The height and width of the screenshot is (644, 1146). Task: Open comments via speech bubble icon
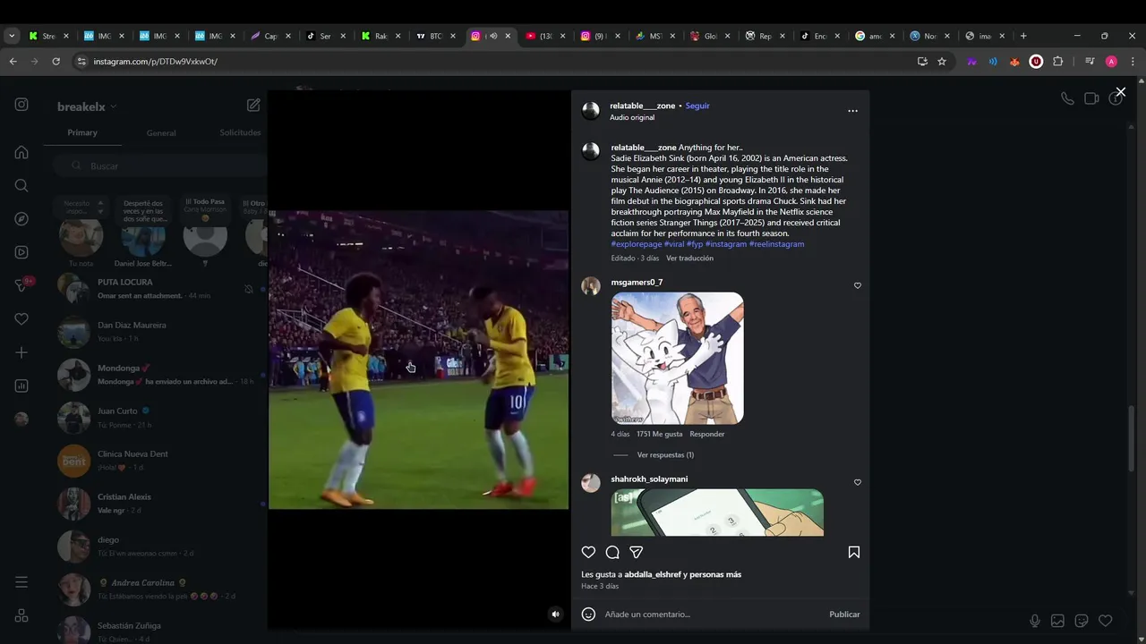612,552
